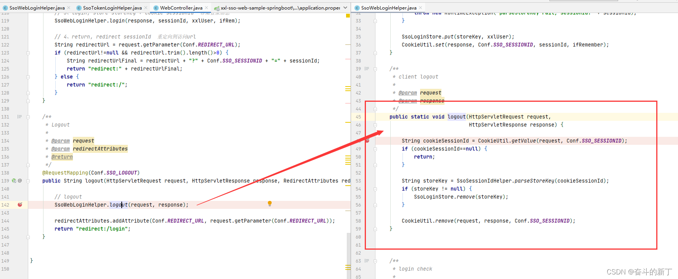
Task: Toggle the breakpoint on line 142
Action: tap(20, 205)
